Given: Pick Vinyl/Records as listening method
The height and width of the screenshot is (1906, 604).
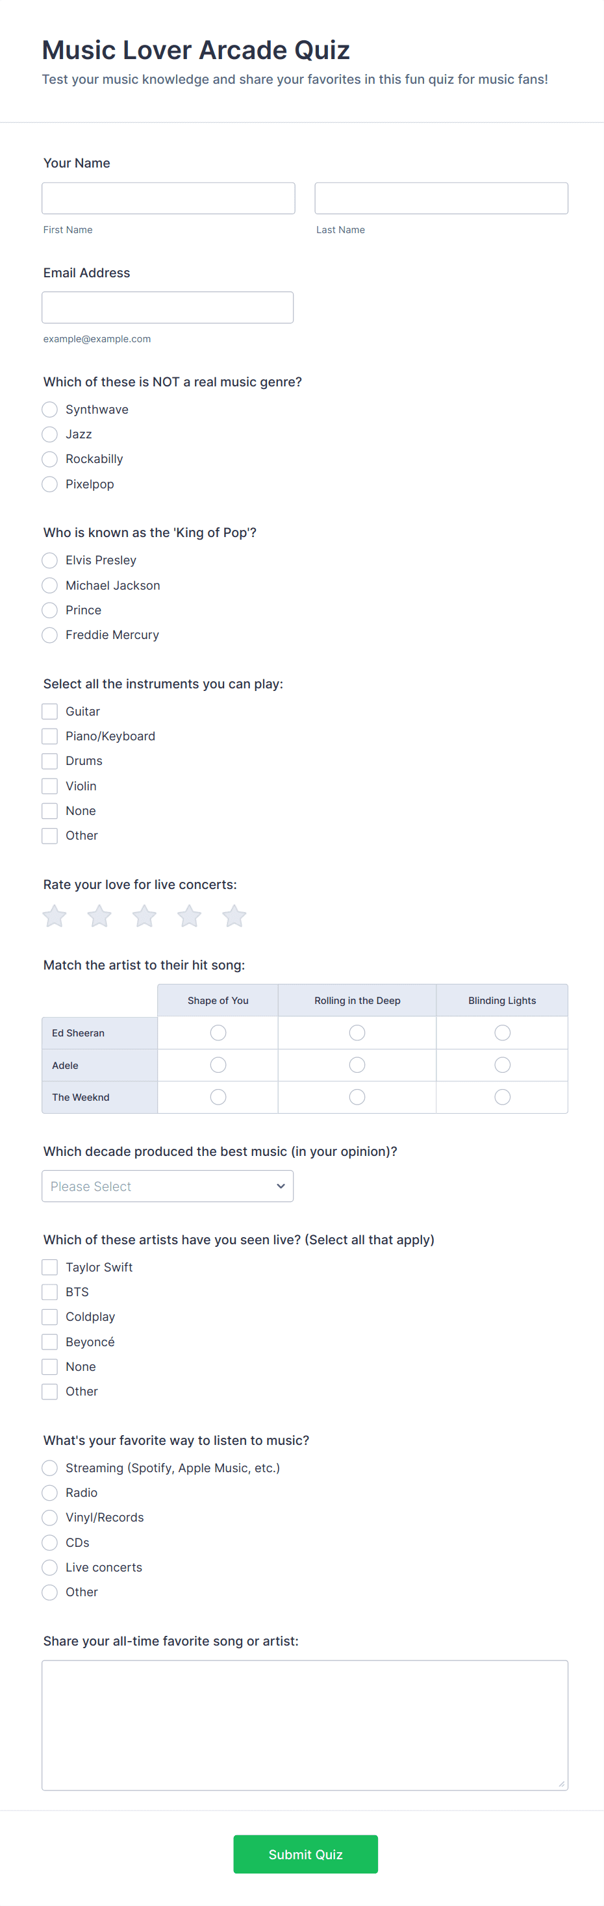Looking at the screenshot, I should click(x=49, y=1518).
